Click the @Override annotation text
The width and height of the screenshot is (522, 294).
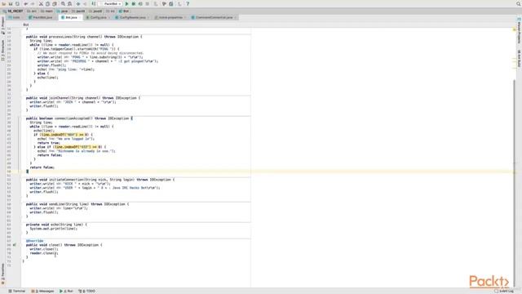tap(34, 241)
